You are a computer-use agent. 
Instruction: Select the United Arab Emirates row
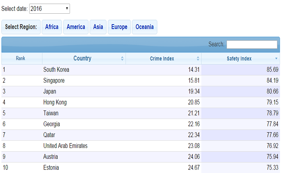coord(65,146)
